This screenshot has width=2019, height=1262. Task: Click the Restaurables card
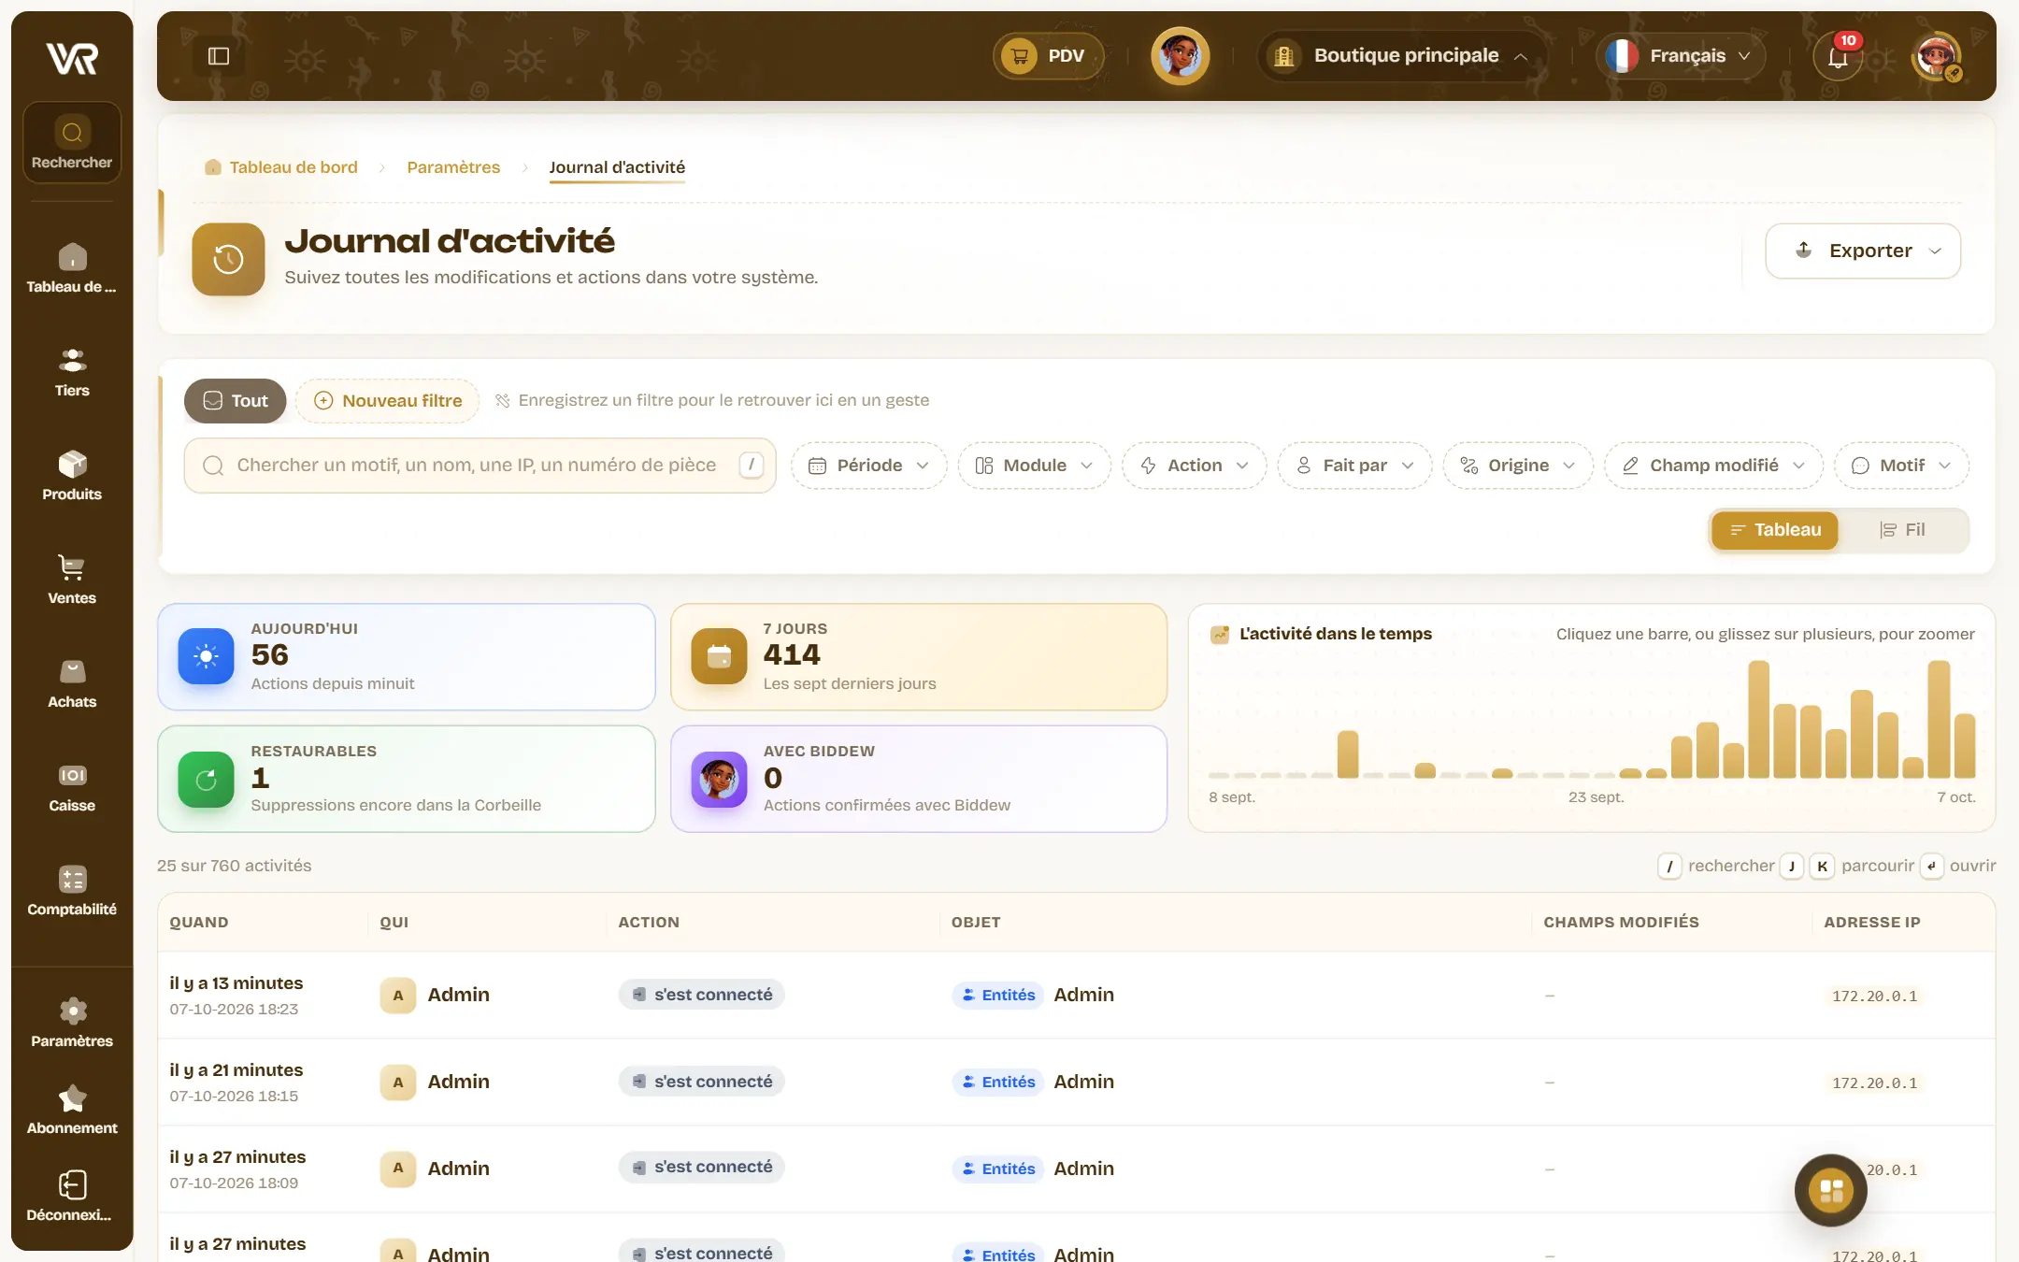407,779
